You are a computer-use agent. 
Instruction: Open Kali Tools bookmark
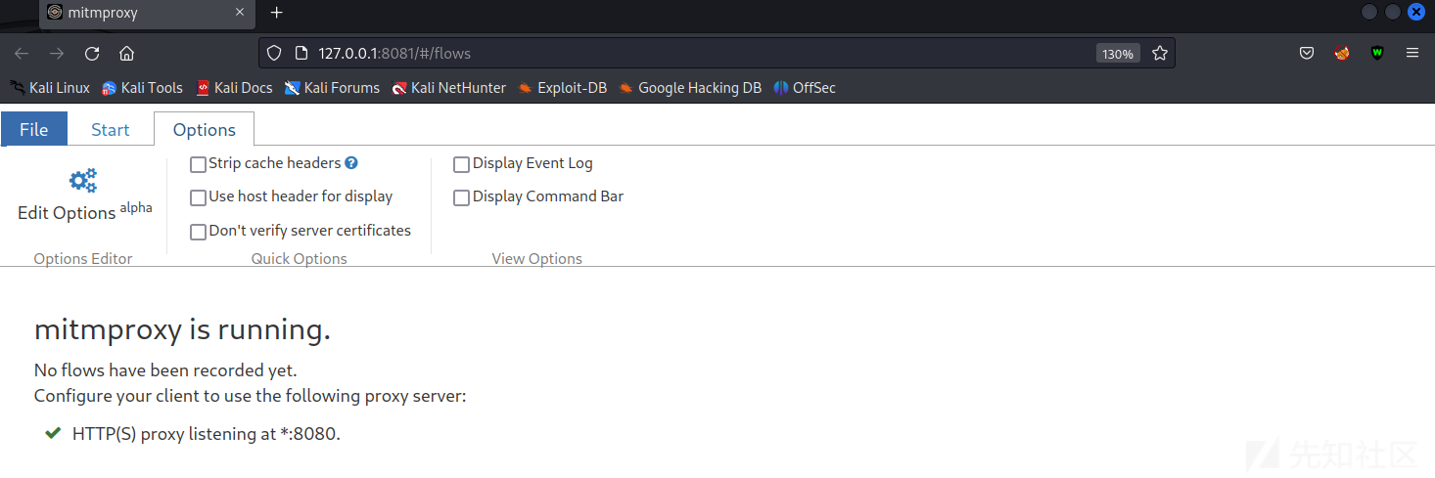pyautogui.click(x=142, y=88)
